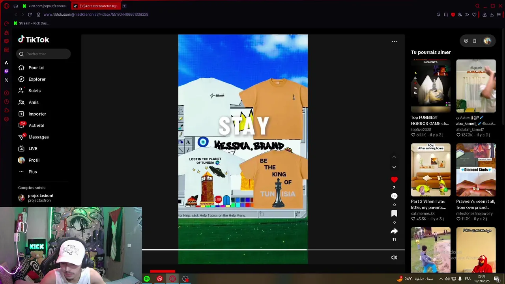
Task: Click the phone app icon in header
Action: click(475, 41)
